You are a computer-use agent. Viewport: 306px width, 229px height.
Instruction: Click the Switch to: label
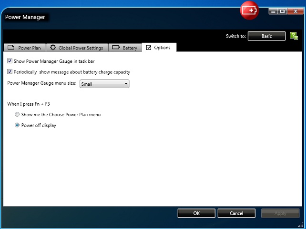click(x=236, y=36)
